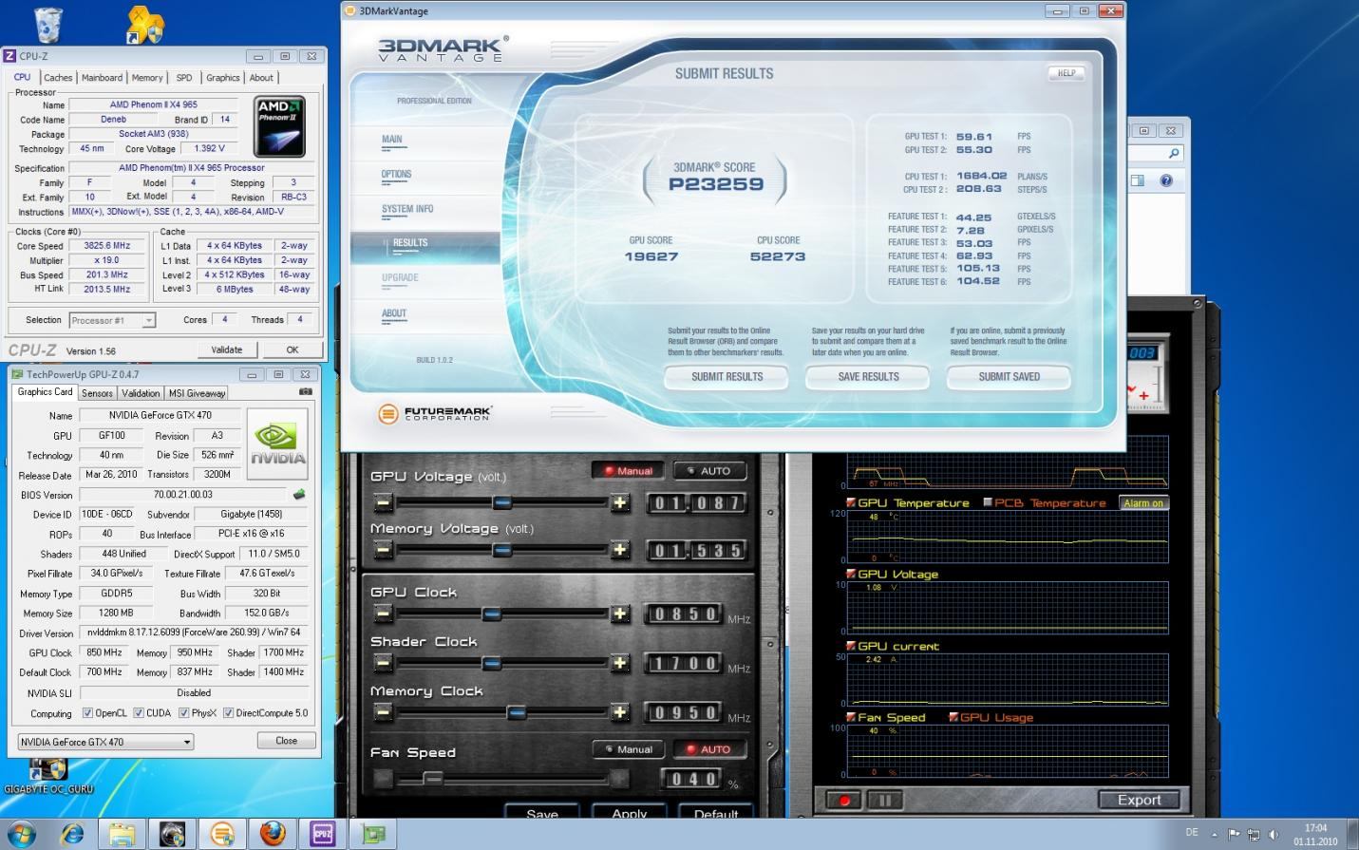1359x850 pixels.
Task: Click the Windows Start orb
Action: [x=21, y=834]
